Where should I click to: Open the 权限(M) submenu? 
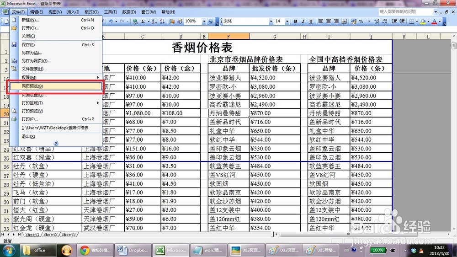tap(56, 77)
